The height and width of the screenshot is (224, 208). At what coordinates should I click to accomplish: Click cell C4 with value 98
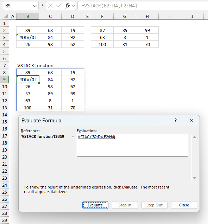coord(50,44)
